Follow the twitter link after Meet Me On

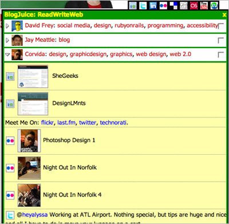pos(88,123)
